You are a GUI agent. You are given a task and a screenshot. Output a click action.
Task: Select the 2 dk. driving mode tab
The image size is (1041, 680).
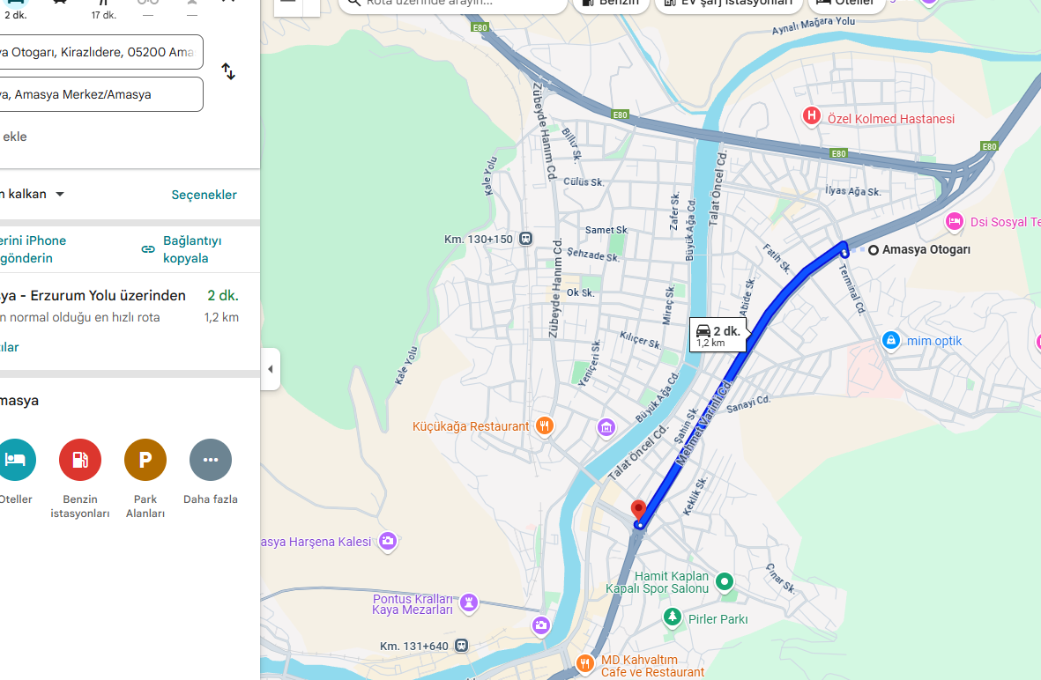click(x=16, y=10)
